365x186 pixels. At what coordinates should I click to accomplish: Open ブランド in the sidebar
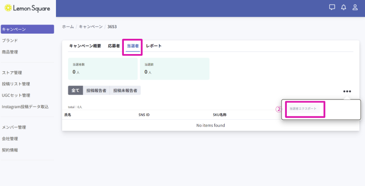pyautogui.click(x=10, y=41)
